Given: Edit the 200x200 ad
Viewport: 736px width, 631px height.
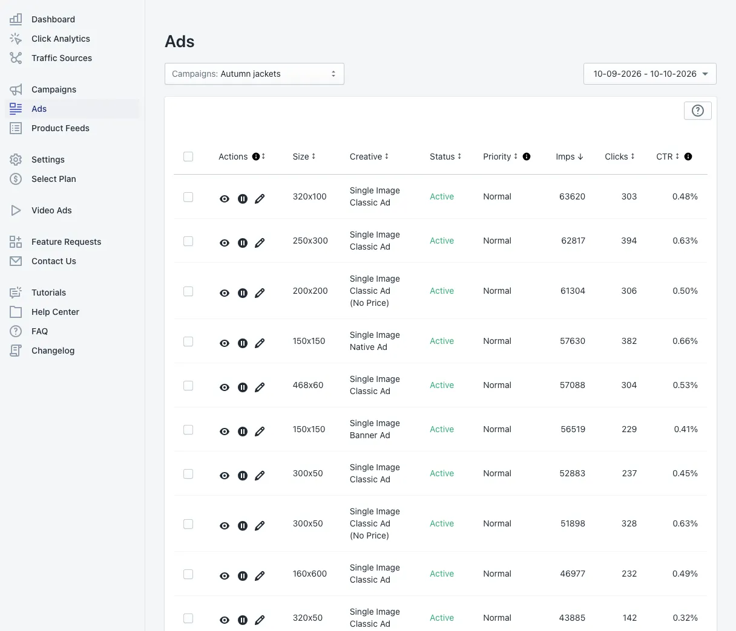Looking at the screenshot, I should 260,293.
